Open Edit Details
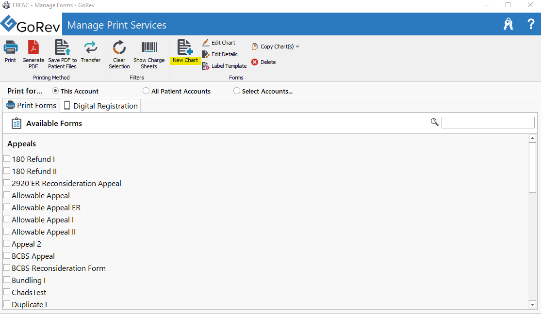The height and width of the screenshot is (314, 541). 220,54
